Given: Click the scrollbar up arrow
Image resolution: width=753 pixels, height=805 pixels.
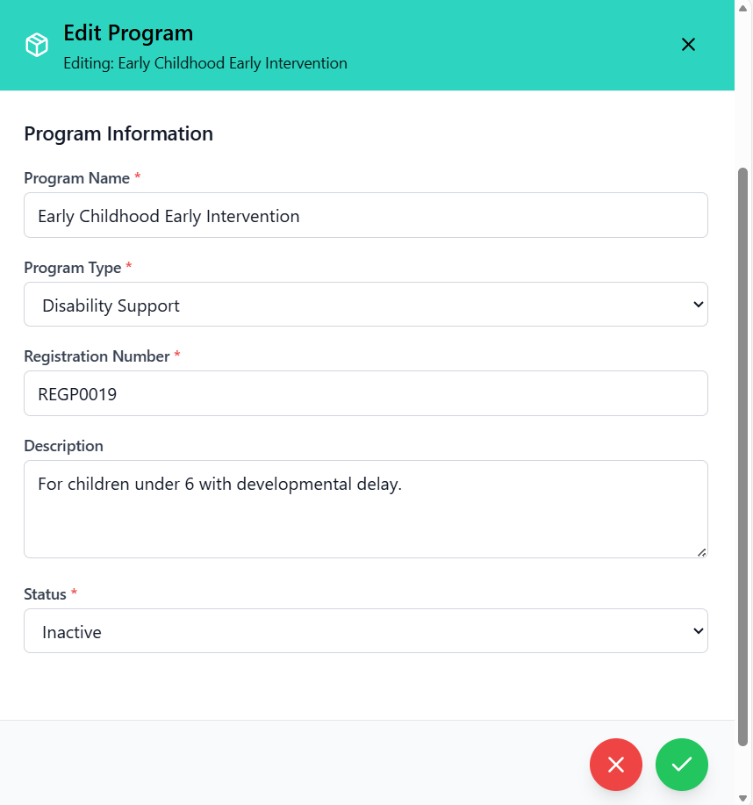Looking at the screenshot, I should pos(742,8).
